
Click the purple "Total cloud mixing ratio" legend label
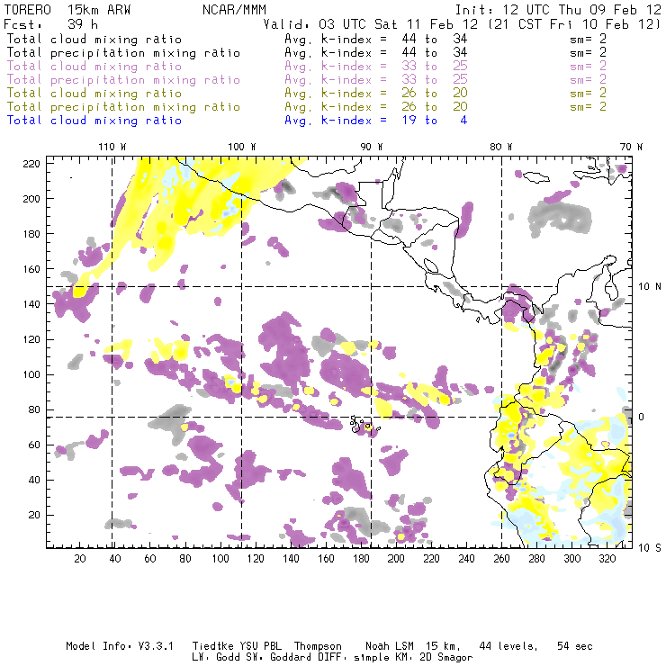point(94,67)
